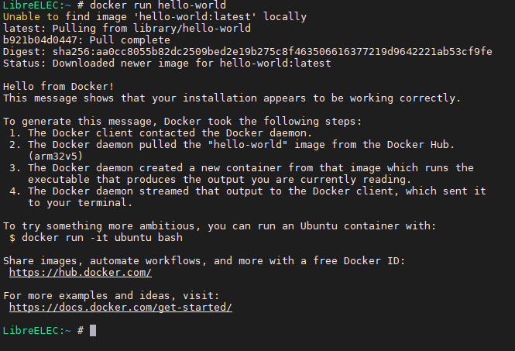Click step 3 about creating a new container
This screenshot has width=515, height=351.
click(x=242, y=174)
